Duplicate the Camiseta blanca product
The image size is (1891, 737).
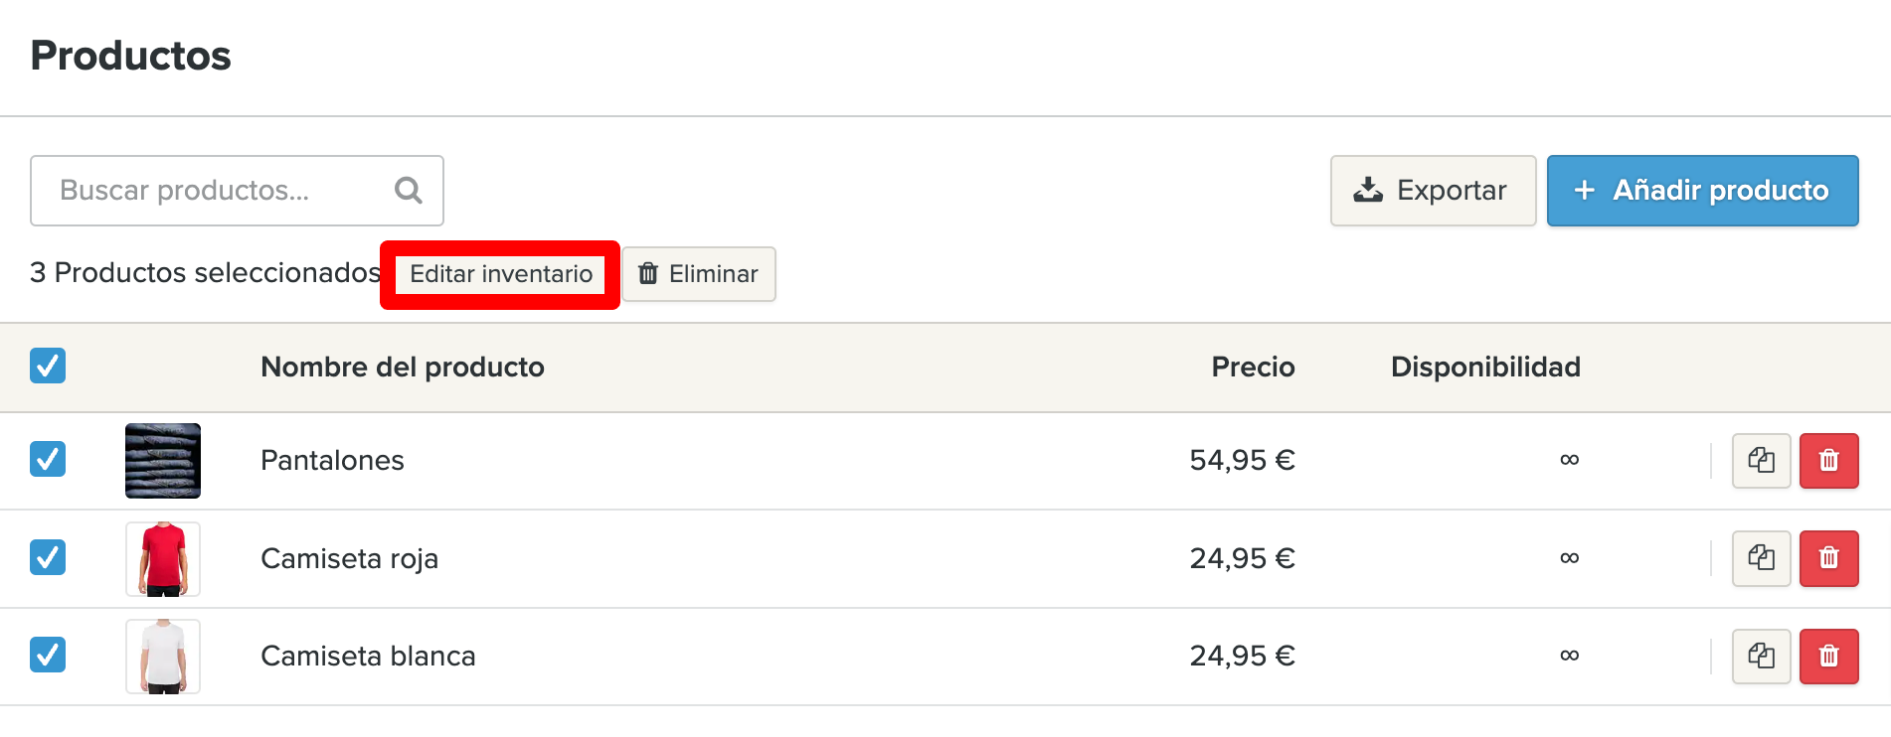click(1761, 656)
